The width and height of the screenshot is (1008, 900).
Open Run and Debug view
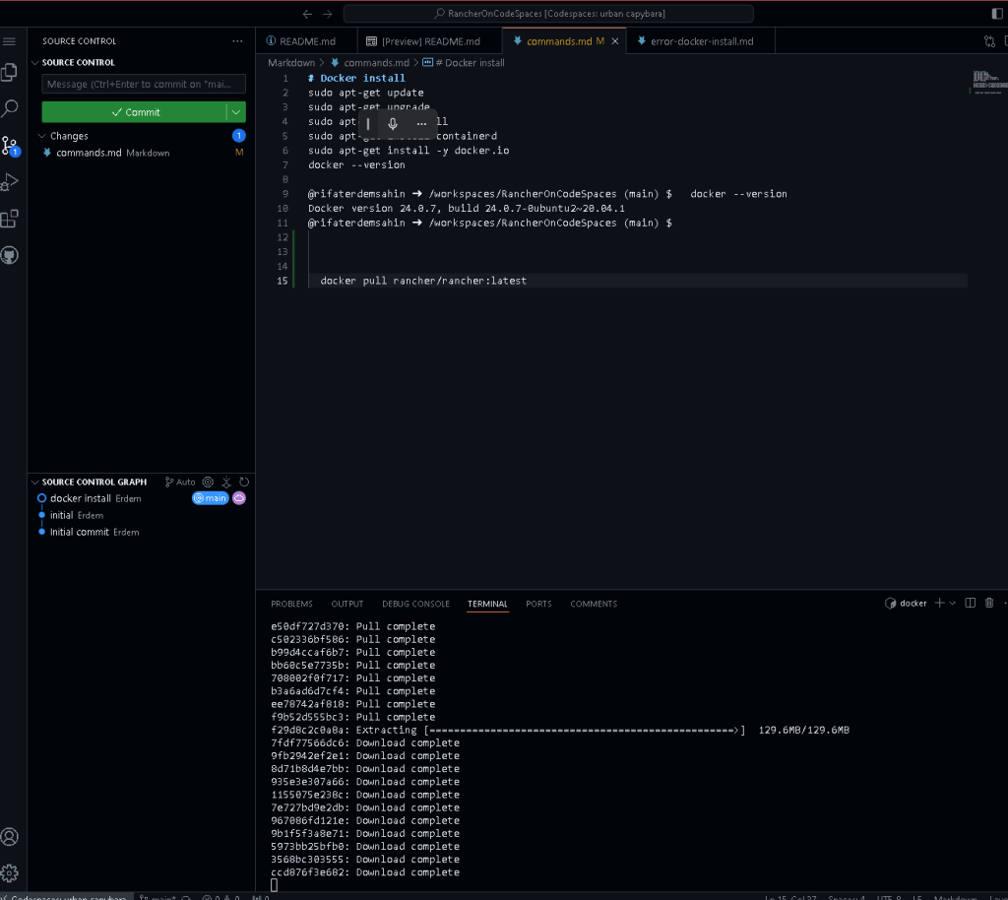10,182
